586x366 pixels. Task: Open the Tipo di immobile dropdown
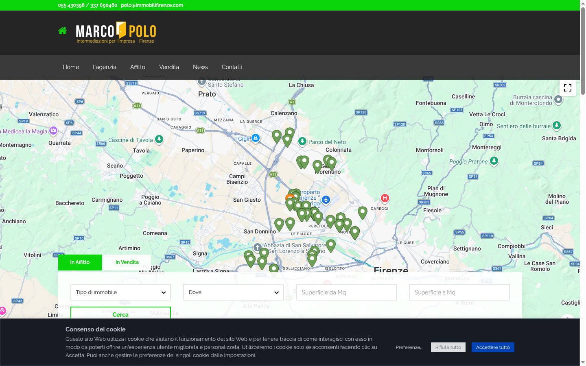[120, 292]
